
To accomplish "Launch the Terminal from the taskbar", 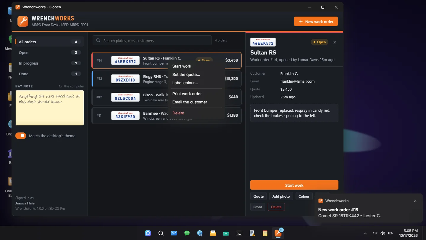I will (239, 233).
